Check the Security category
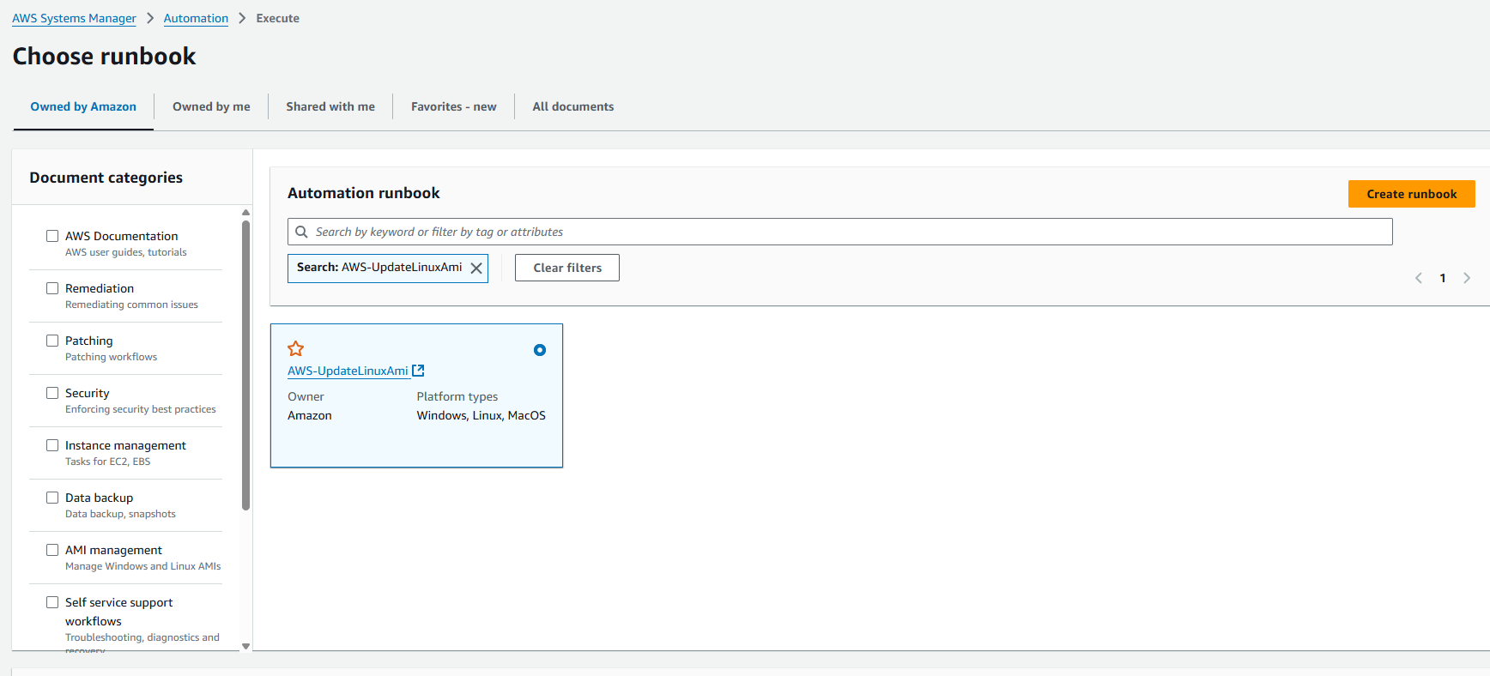 52,393
